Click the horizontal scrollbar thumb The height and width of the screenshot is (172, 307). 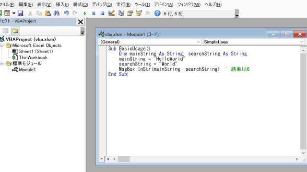pos(124,159)
